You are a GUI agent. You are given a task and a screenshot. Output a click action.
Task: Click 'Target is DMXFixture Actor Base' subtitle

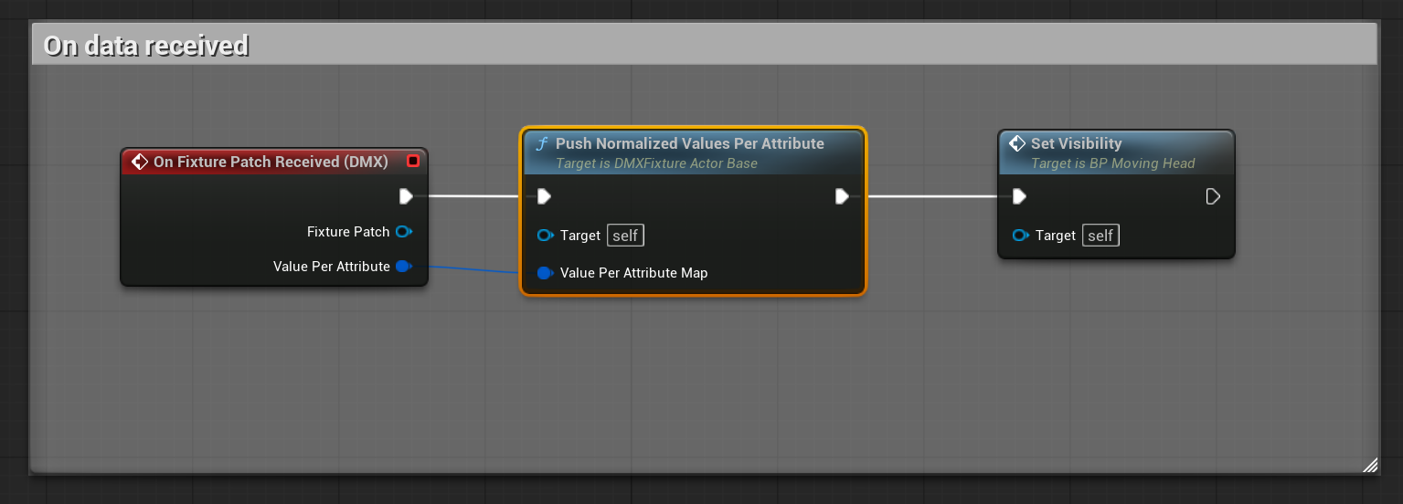click(656, 163)
